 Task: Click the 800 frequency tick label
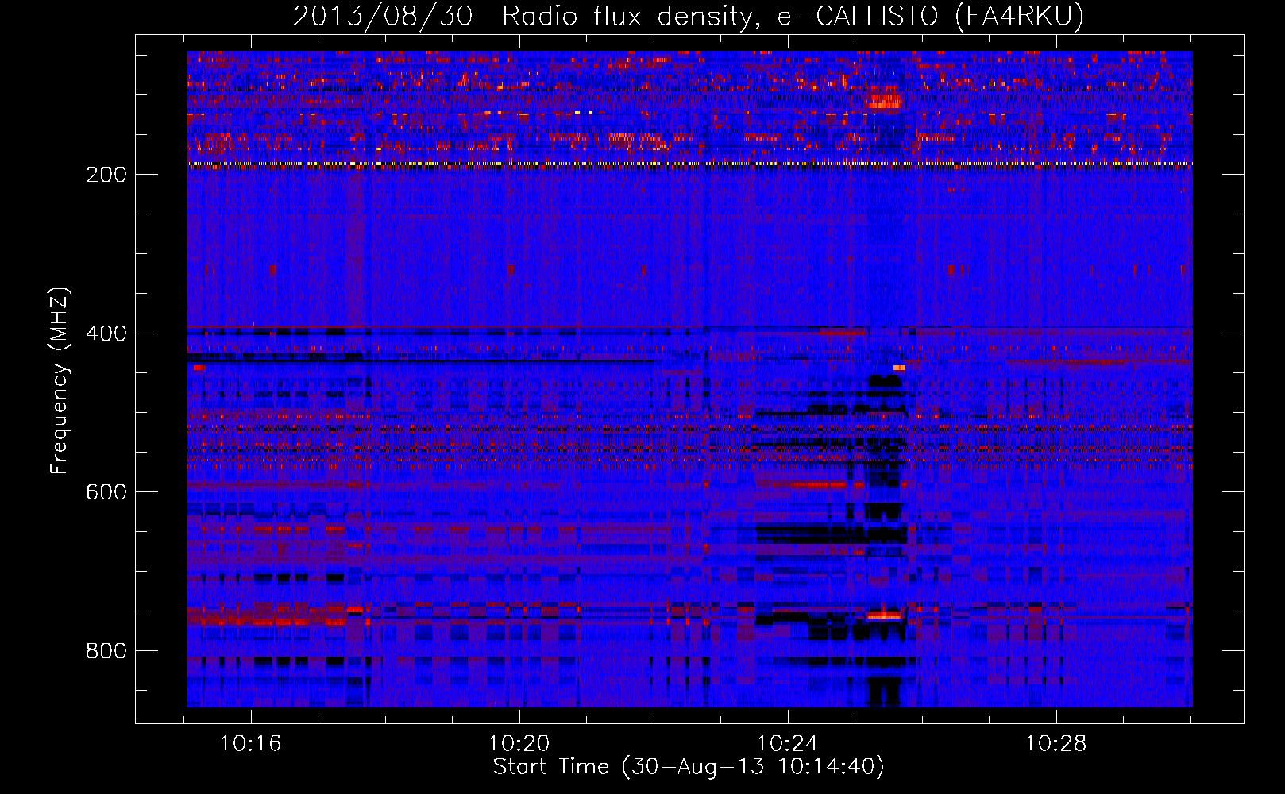(106, 651)
